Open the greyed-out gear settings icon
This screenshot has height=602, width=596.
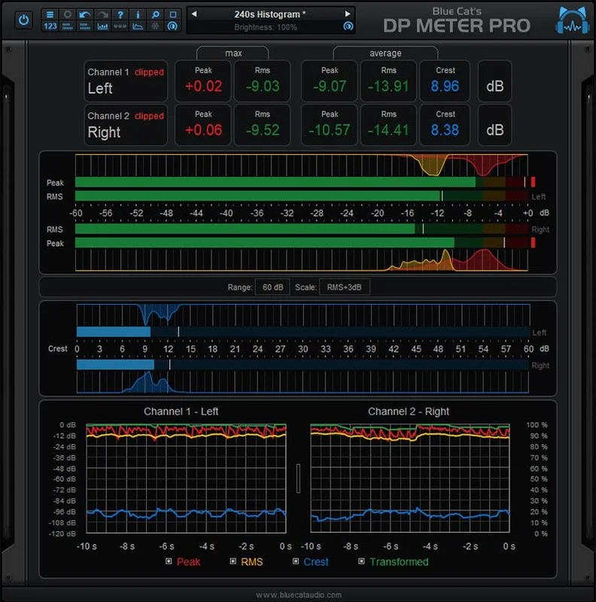click(68, 14)
